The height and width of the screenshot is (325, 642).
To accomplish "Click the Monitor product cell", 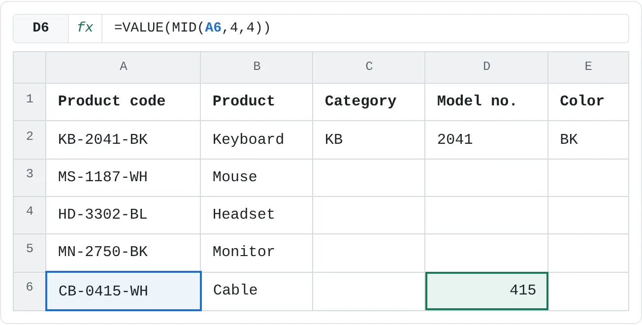I will [x=257, y=253].
